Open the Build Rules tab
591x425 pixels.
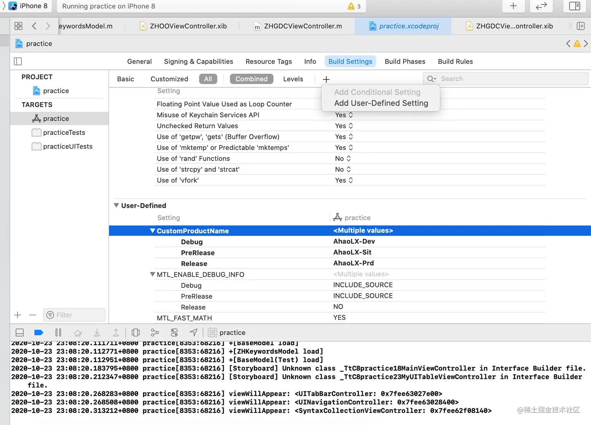455,61
